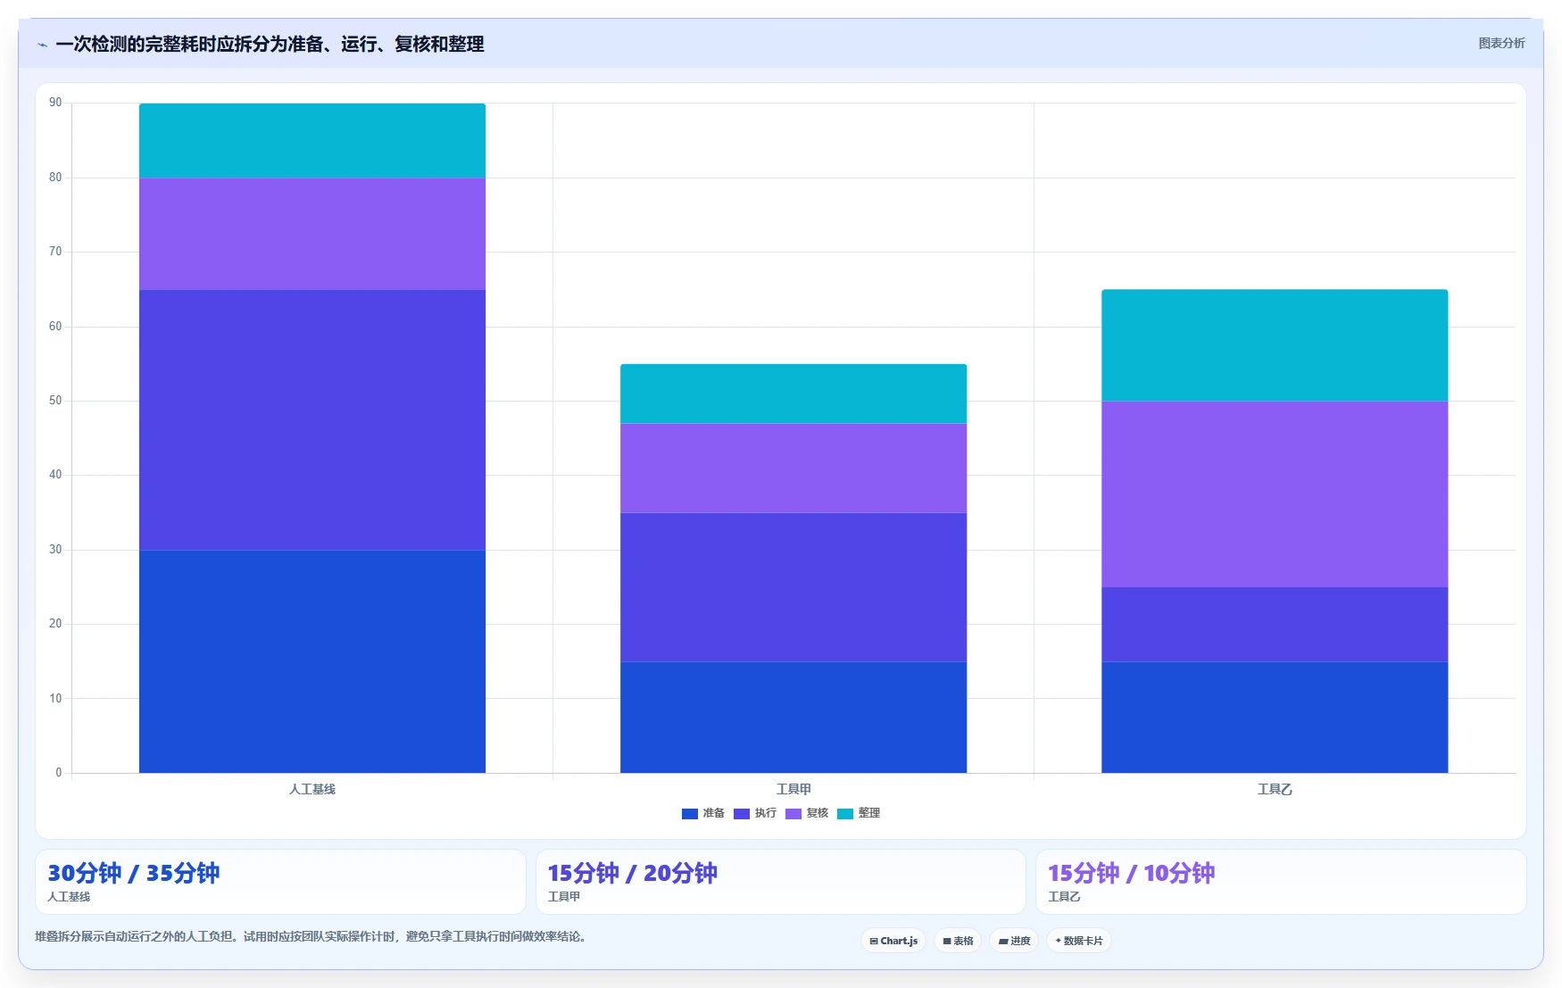Click the 30分钟 / 35分钟 card value
This screenshot has height=988, width=1562.
point(134,873)
